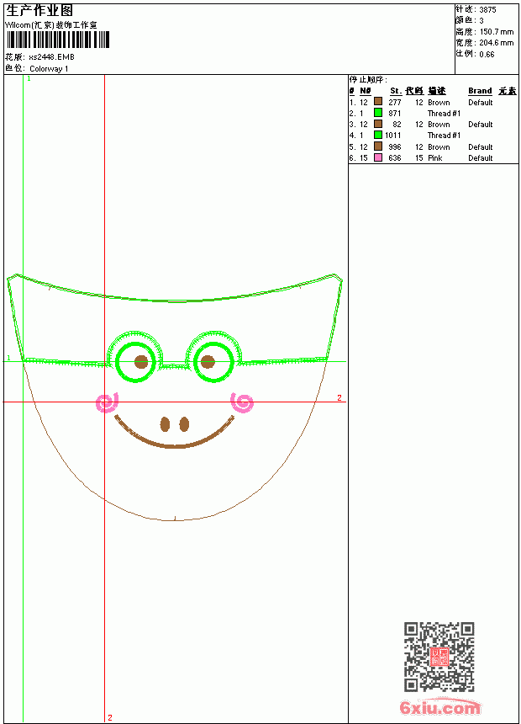Click the QR code at the bottom right
521x724 pixels.
coord(439,657)
